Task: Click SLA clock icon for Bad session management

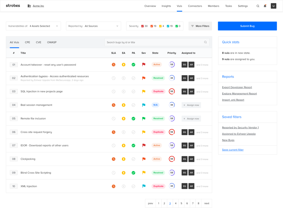Action: click(113, 105)
